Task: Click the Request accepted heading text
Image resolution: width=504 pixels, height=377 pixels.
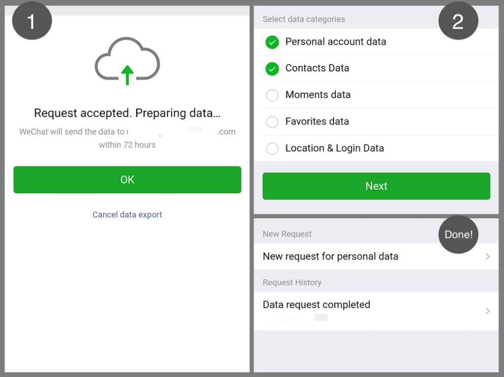Action: coord(127,113)
